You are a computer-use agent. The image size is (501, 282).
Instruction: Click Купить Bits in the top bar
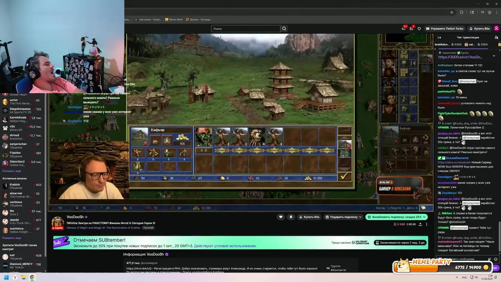pos(479,29)
